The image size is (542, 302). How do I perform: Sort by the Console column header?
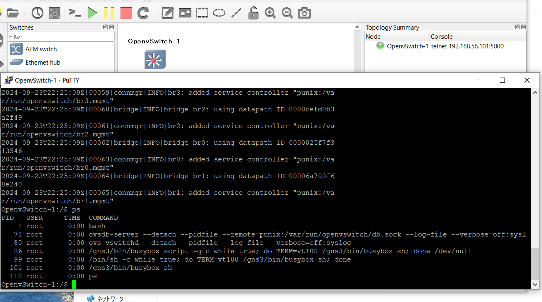pyautogui.click(x=478, y=37)
